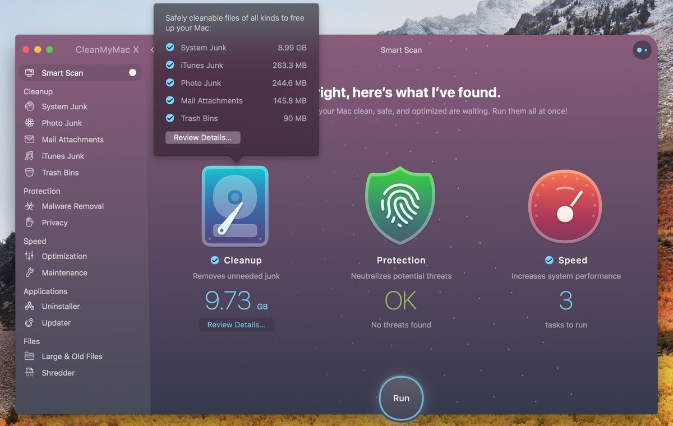Click the 9.73 GB cleanup size value
Screen dimensions: 673x426
pos(236,301)
